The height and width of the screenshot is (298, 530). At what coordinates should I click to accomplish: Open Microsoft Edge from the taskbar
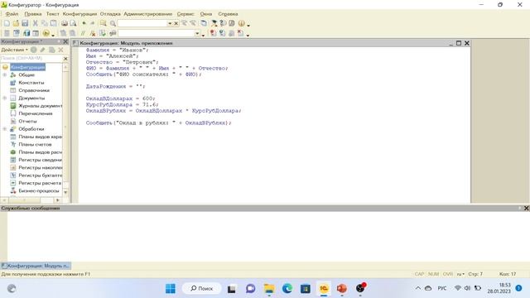287,289
